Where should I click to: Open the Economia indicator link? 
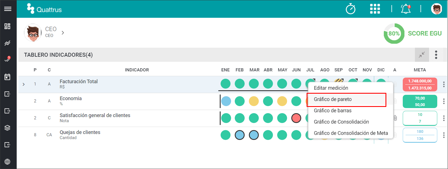tap(71, 98)
